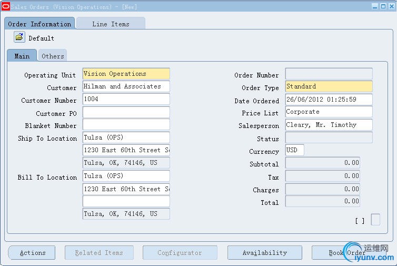
Task: Switch to the Line Items tab
Action: [x=111, y=24]
